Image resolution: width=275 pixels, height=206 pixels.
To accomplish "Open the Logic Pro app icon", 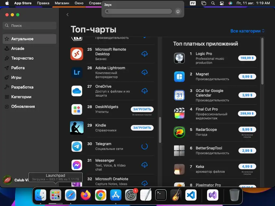I will click(x=179, y=58).
